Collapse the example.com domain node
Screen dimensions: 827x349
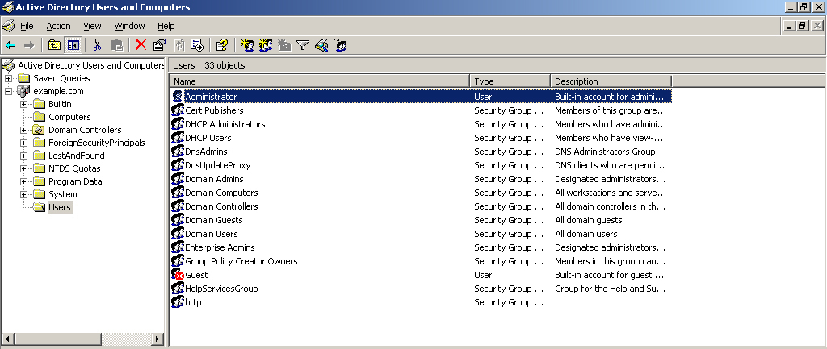pyautogui.click(x=8, y=91)
